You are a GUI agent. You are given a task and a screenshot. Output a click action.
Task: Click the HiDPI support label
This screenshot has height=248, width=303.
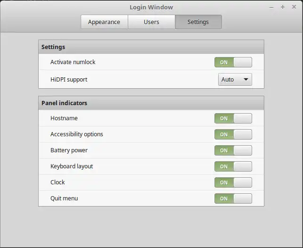[69, 80]
